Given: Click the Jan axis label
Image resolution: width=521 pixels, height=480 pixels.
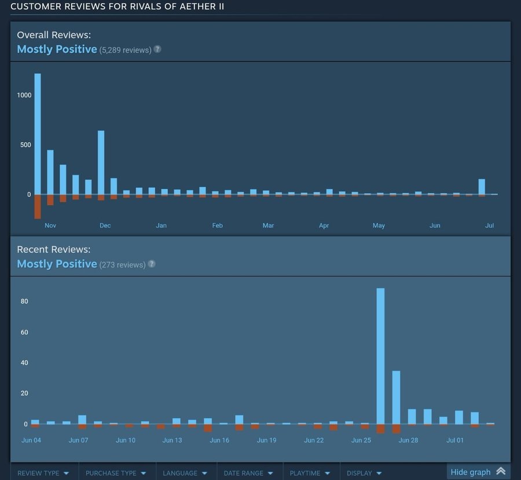Looking at the screenshot, I should [x=161, y=226].
